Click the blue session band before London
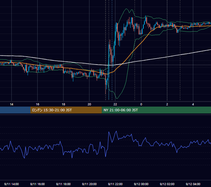The image size is (211, 187). pos(15,110)
